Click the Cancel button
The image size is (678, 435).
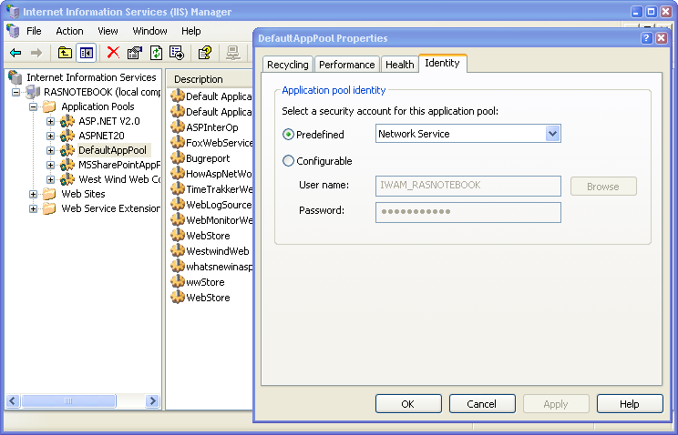click(x=482, y=404)
